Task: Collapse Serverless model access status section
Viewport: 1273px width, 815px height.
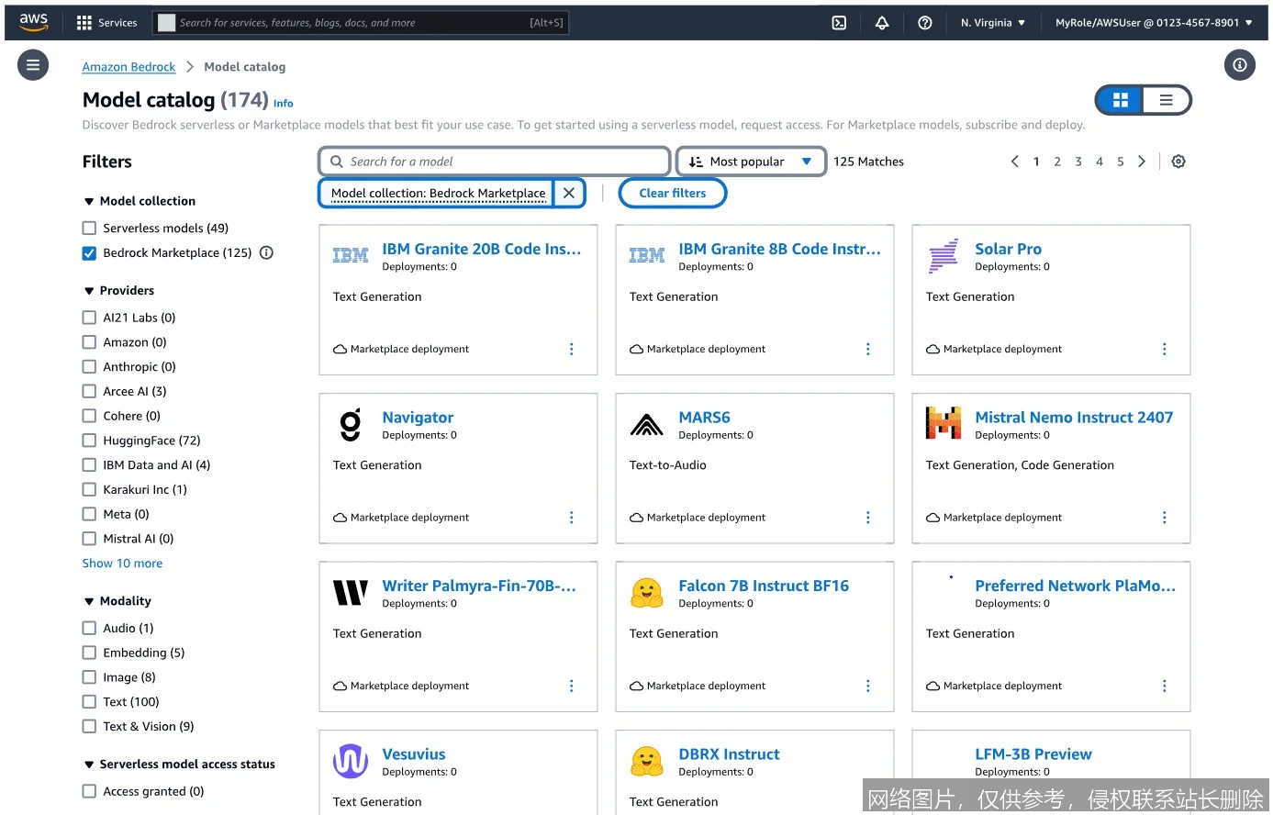Action: [x=89, y=765]
